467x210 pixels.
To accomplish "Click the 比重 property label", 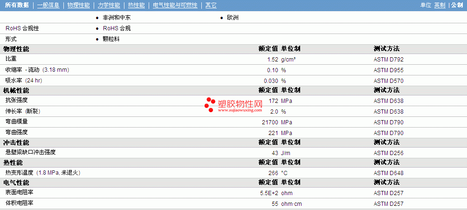I will [11, 59].
